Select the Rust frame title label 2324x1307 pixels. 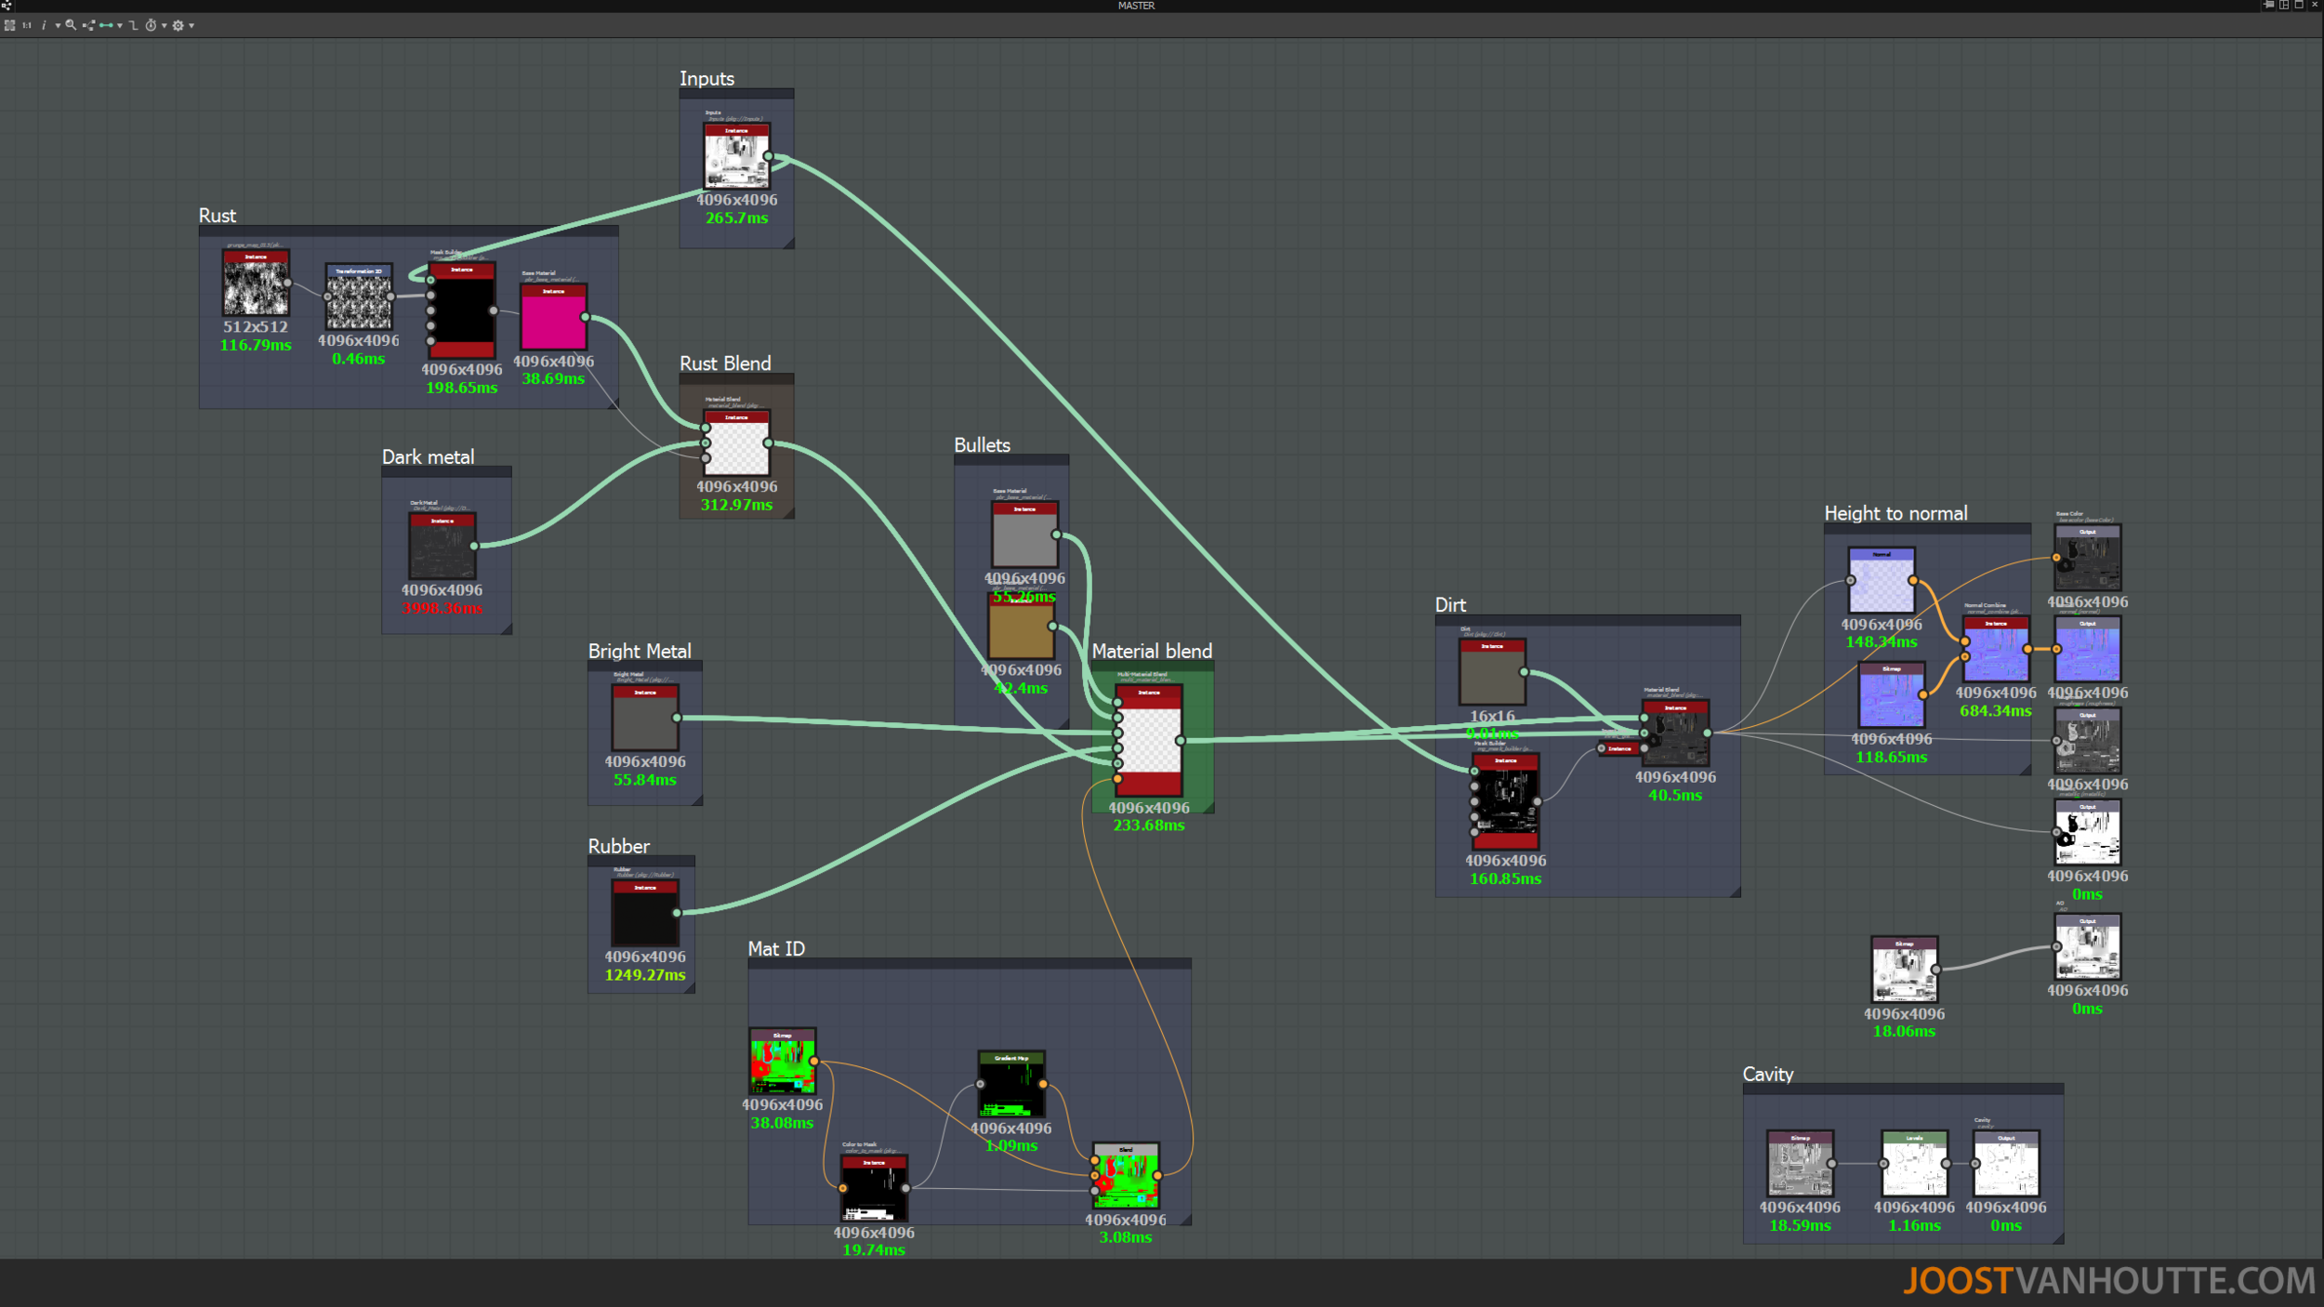218,216
